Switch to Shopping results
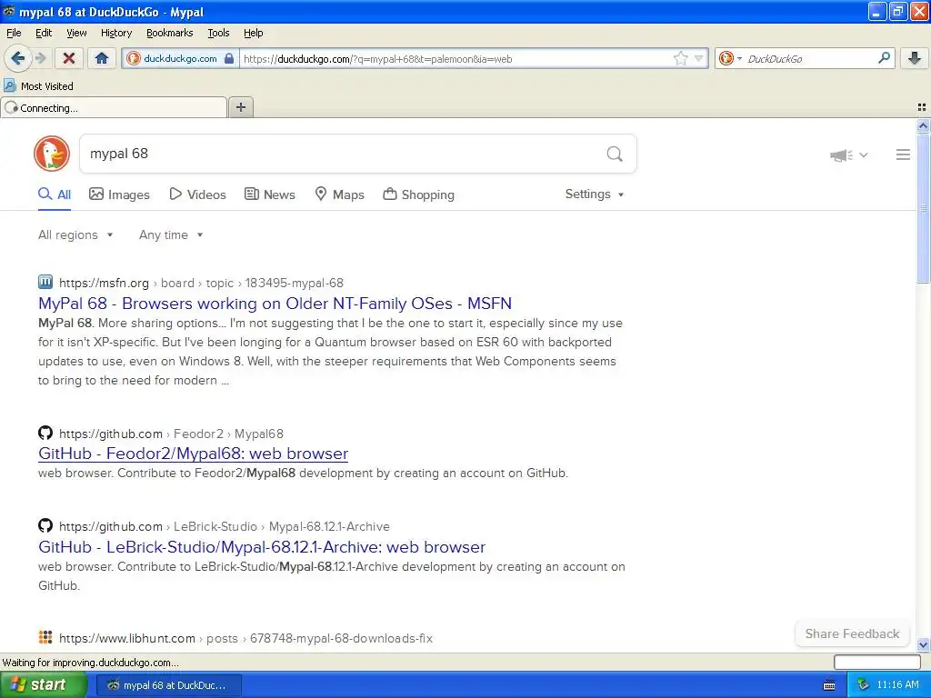The image size is (931, 698). tap(418, 194)
